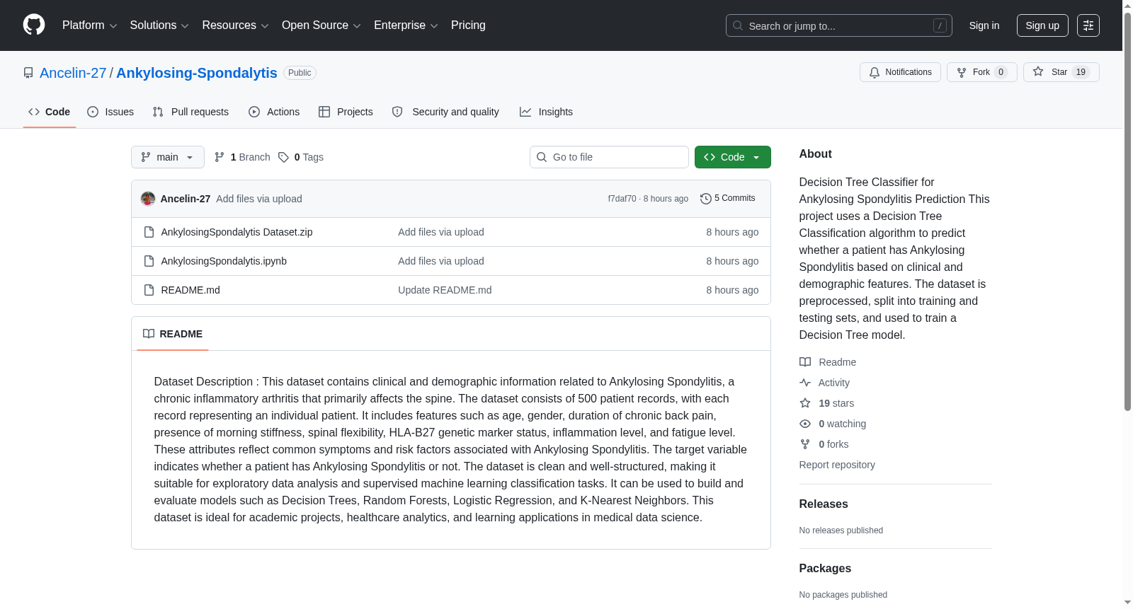This screenshot has height=609, width=1133.
Task: Expand the green Code dropdown
Action: tap(732, 157)
